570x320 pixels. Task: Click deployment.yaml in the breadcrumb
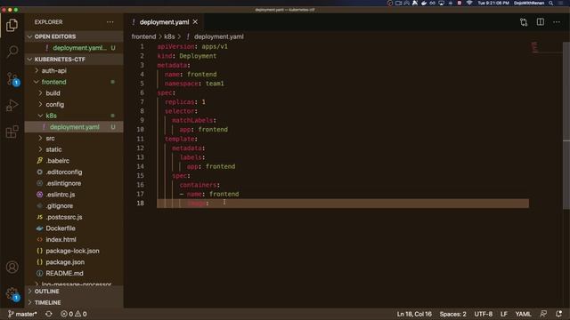coord(219,36)
